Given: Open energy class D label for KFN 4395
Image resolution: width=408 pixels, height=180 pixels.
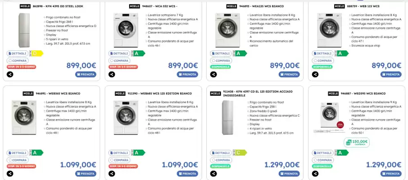Looking at the screenshot, I should [x=36, y=53].
